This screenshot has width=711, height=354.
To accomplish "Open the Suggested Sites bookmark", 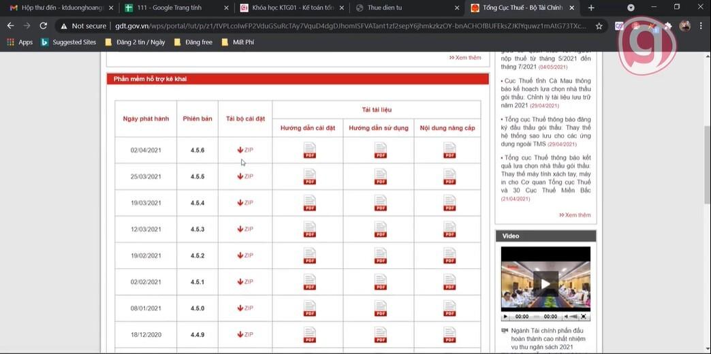I will click(x=69, y=42).
